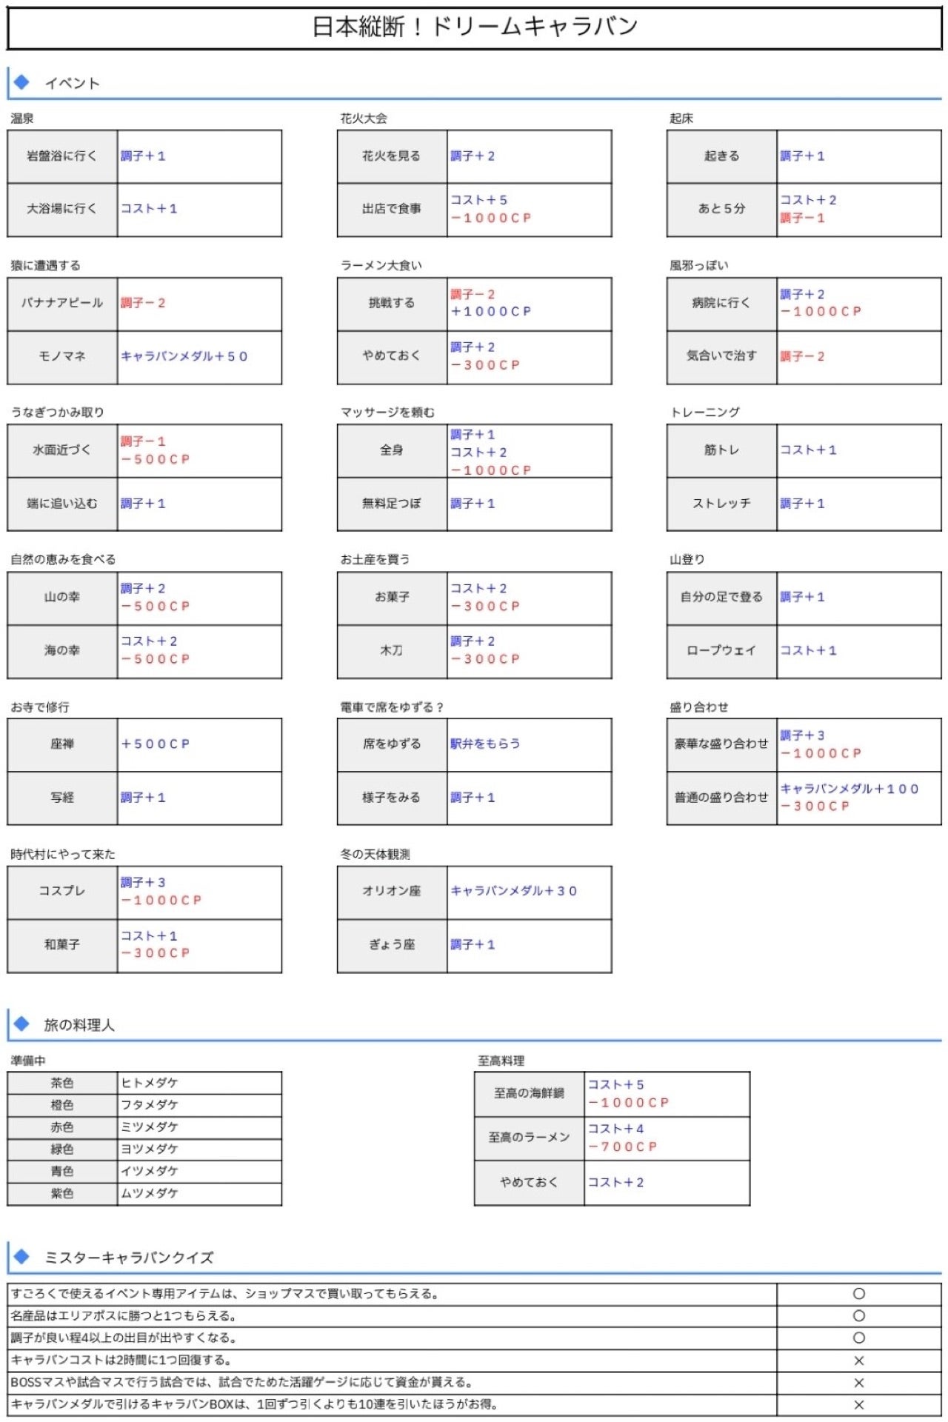Click the オリオン座 cell
Viewport: 948px width, 1422px height.
(392, 892)
